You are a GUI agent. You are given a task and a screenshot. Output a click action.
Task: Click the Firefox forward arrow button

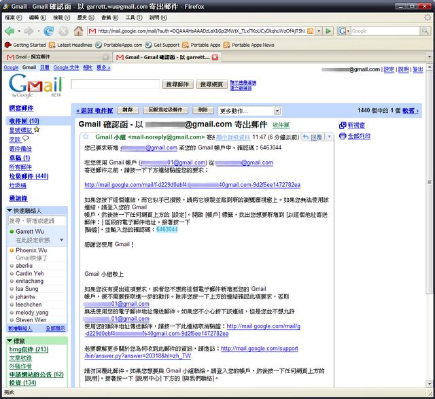[29, 31]
